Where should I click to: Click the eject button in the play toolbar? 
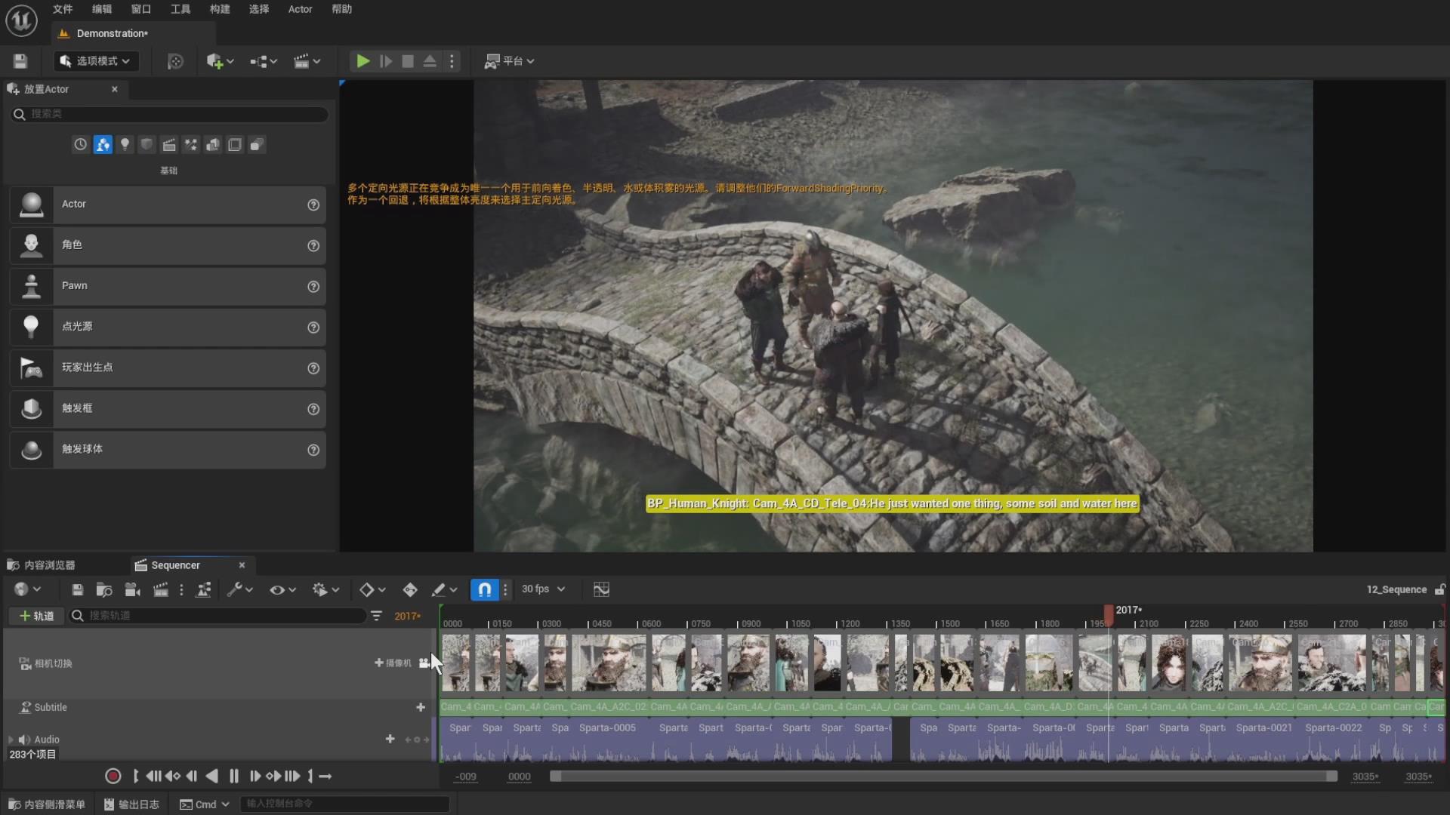(430, 61)
